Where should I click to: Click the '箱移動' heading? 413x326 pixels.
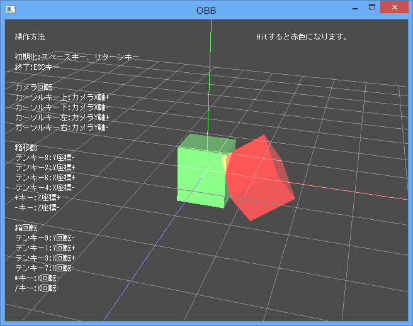click(x=26, y=148)
